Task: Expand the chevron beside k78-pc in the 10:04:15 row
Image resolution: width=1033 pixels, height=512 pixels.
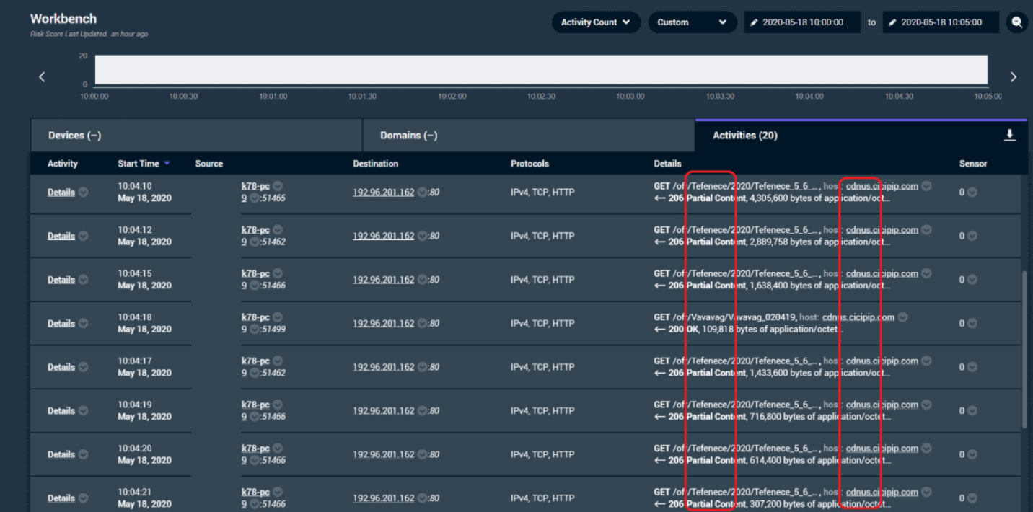Action: point(278,273)
